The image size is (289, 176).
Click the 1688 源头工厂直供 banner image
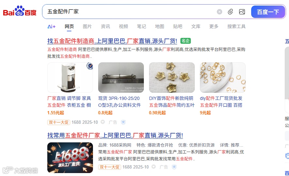point(70,158)
